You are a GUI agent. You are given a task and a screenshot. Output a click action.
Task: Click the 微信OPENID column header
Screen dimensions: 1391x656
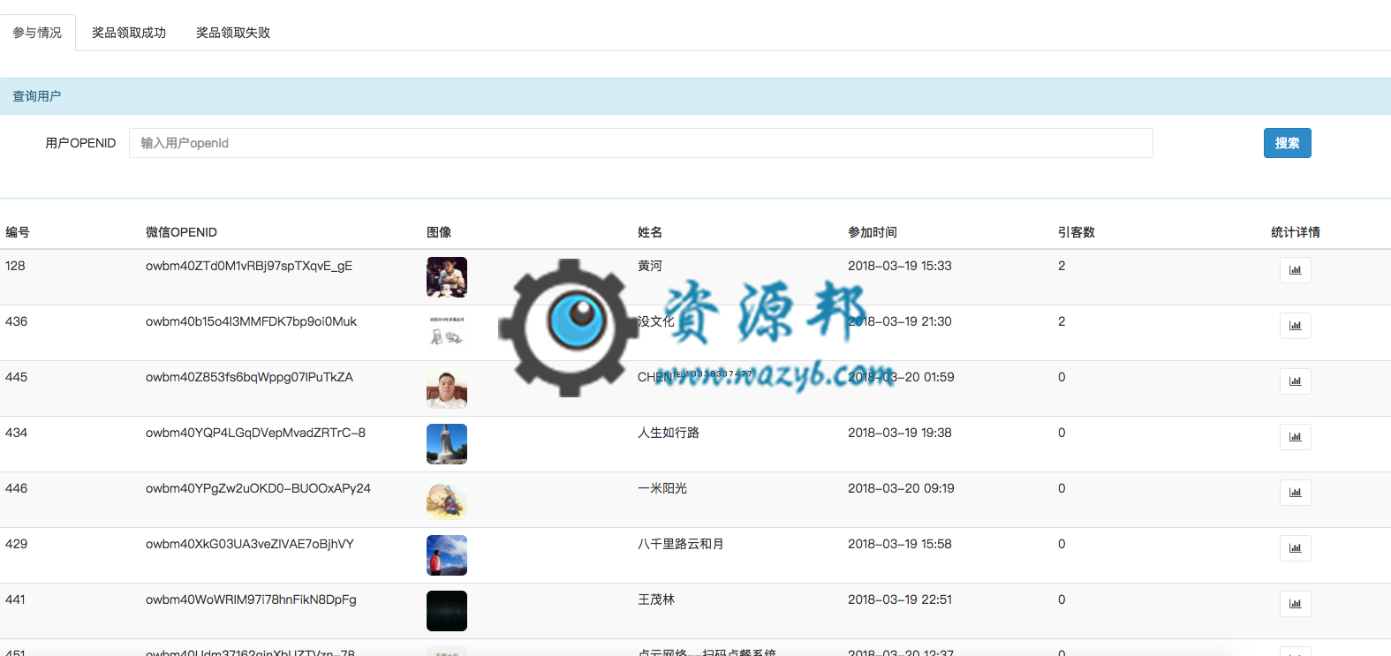point(181,232)
